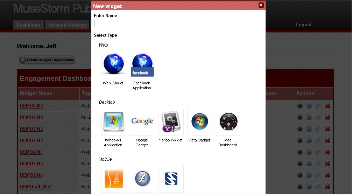Edit the DEMO2013 widget
Screen dimensions: 352x195
309,140
